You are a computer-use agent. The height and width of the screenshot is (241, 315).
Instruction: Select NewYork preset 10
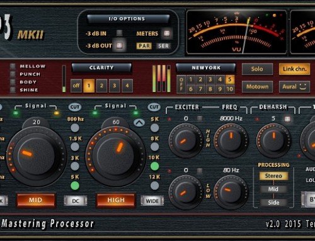pyautogui.click(x=230, y=89)
